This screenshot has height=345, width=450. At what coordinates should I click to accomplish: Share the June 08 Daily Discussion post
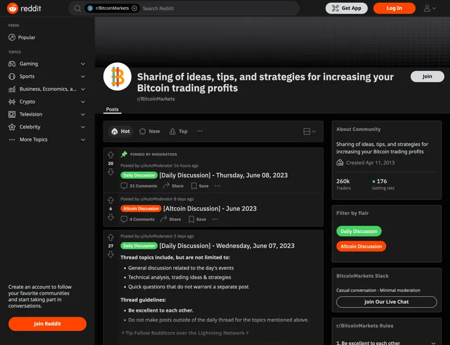point(173,186)
